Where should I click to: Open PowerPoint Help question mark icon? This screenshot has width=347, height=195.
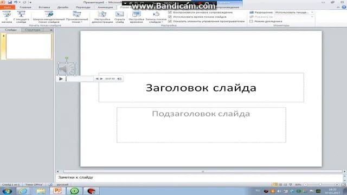coord(344,7)
